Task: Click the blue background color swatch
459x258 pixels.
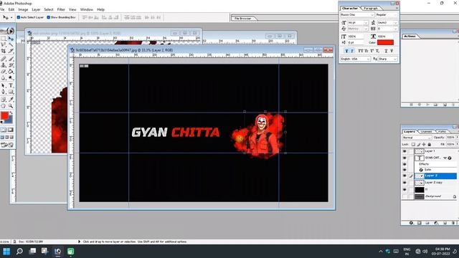Action: tap(9, 120)
